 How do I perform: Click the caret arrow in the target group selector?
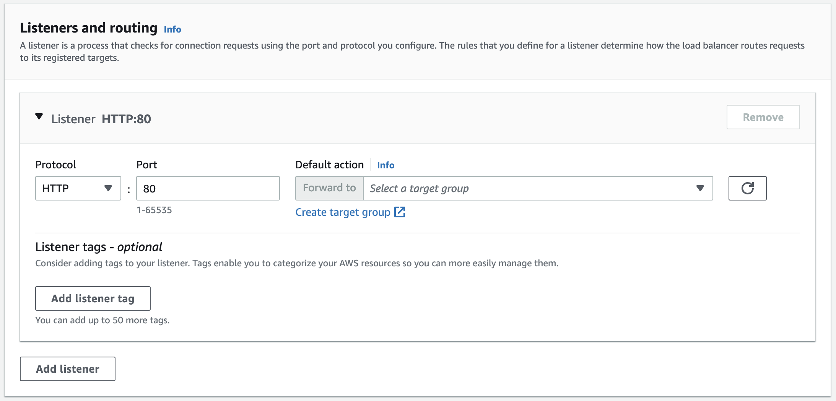[700, 188]
